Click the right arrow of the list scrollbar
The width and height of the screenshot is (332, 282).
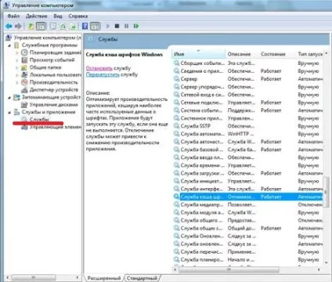pos(319,269)
